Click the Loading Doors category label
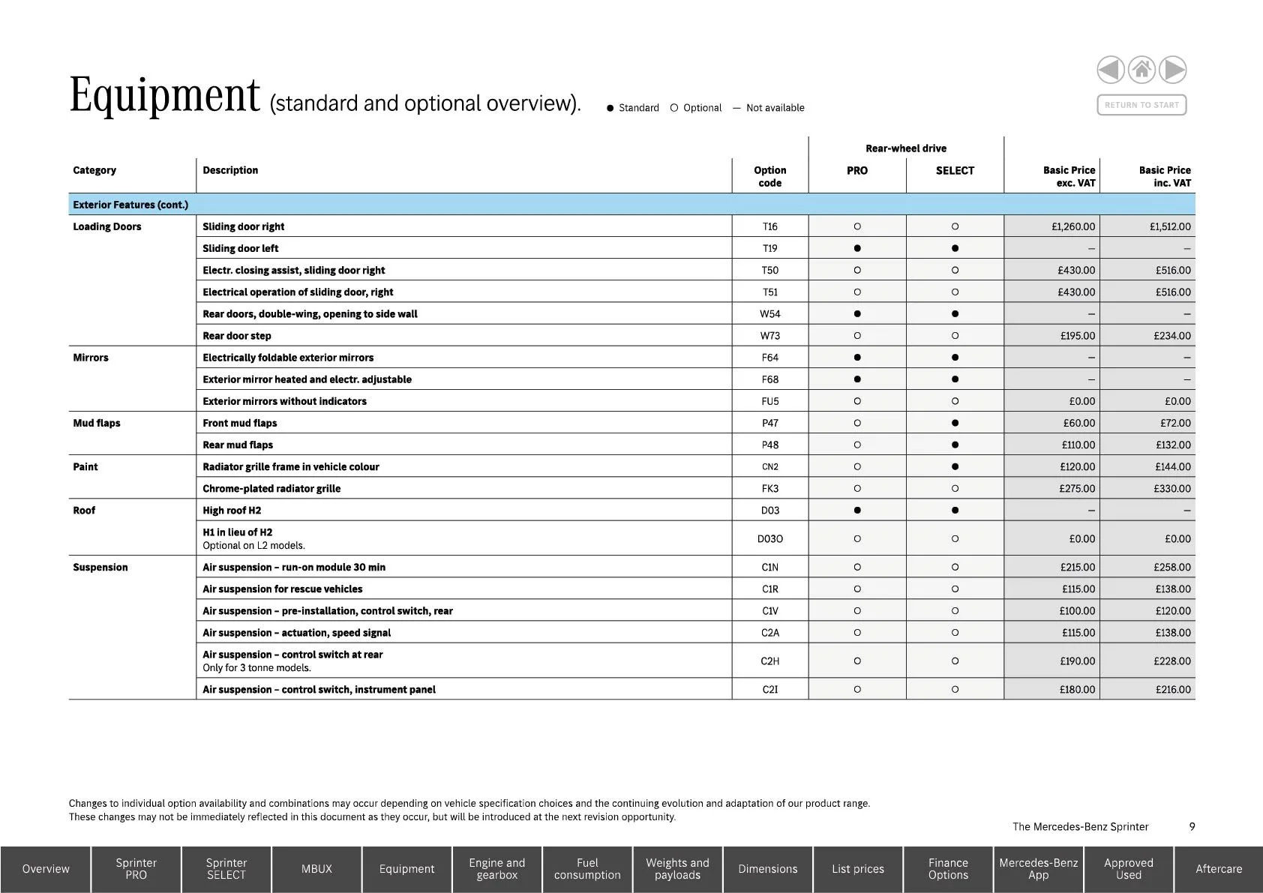 coord(107,226)
